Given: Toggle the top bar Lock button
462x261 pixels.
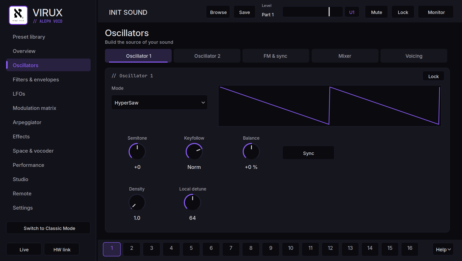Looking at the screenshot, I should pyautogui.click(x=403, y=12).
